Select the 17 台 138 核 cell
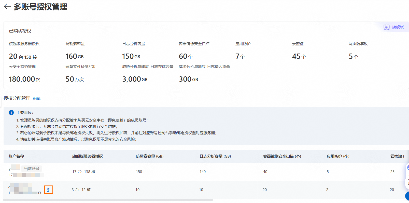This screenshot has height=203, width=409. [x=84, y=172]
